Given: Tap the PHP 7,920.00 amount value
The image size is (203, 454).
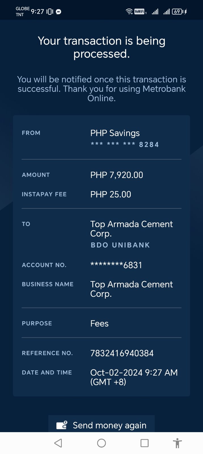Looking at the screenshot, I should click(117, 175).
